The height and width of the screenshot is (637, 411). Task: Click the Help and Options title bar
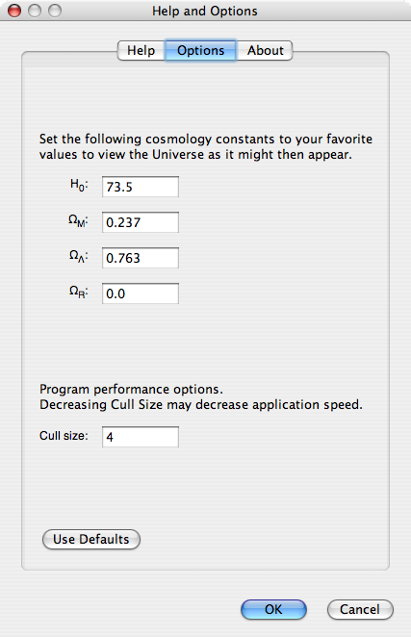point(205,11)
